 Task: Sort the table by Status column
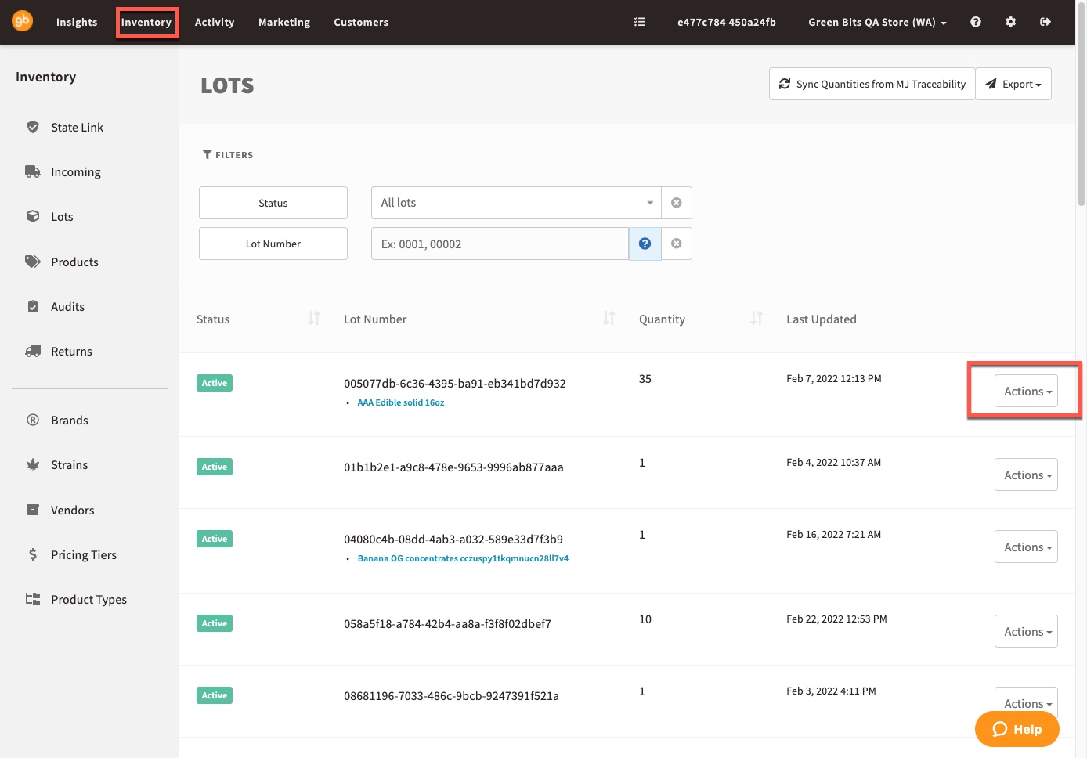click(x=314, y=318)
